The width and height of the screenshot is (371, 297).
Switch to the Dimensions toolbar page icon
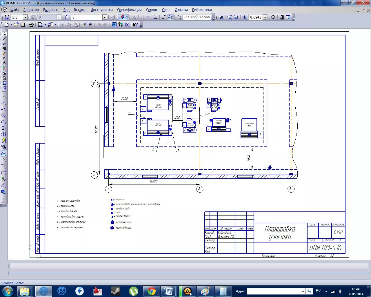tap(4, 38)
